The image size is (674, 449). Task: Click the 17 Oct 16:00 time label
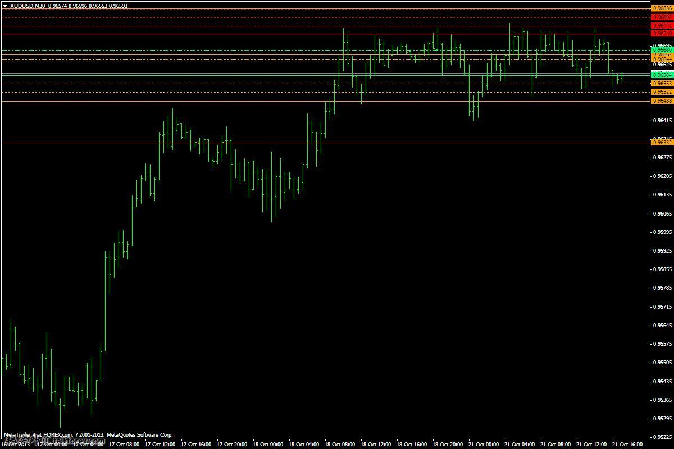coord(196,444)
